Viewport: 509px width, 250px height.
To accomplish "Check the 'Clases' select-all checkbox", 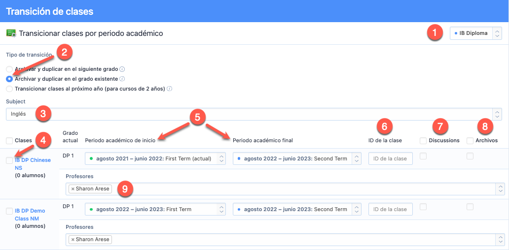I will pos(9,141).
